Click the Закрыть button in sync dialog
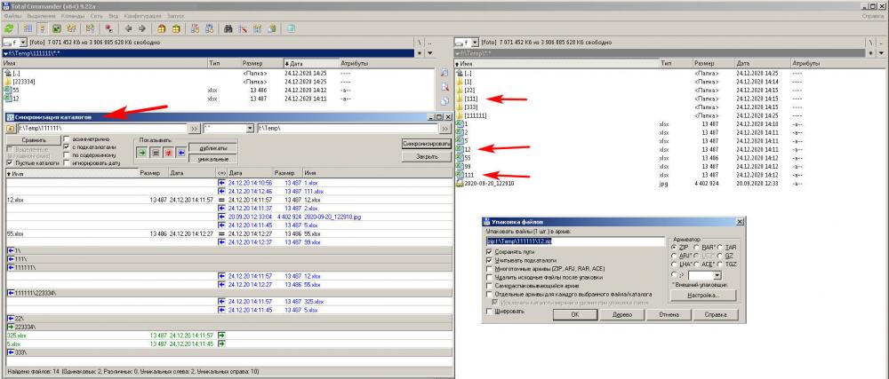This screenshot has width=889, height=379. point(426,157)
